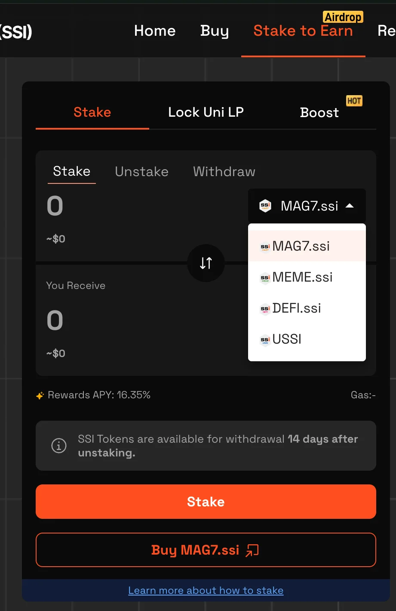Open Learn more about how to stake link

pyautogui.click(x=206, y=590)
